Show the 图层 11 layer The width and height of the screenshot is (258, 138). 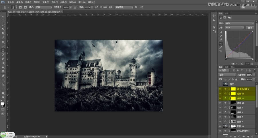(220, 84)
